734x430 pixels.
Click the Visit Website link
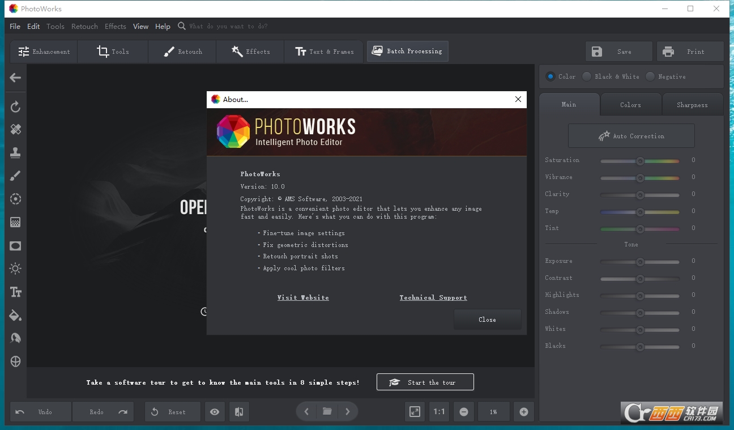[303, 297]
